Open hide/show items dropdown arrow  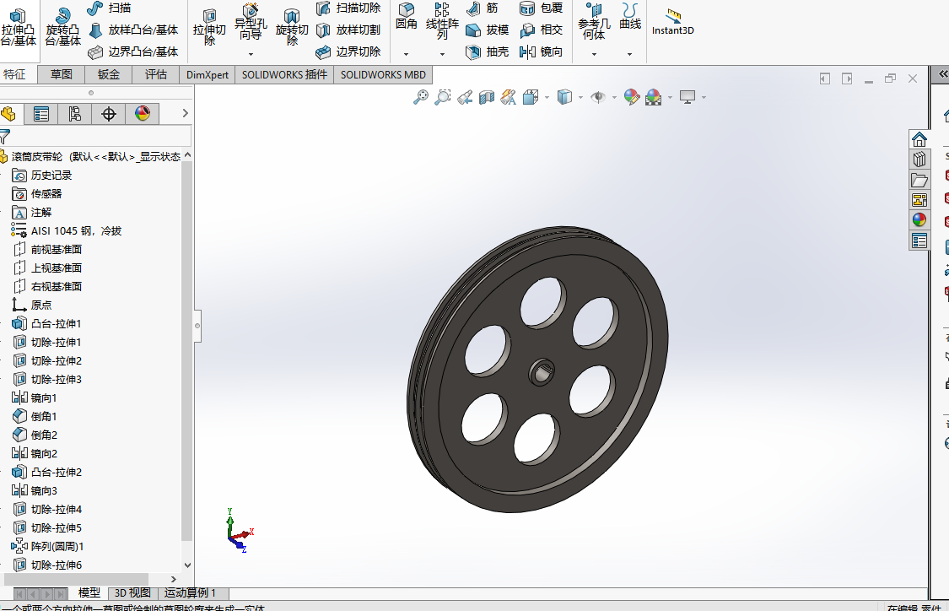tap(614, 98)
